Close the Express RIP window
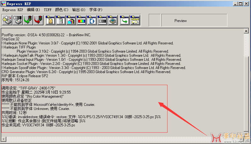251x144 pixels. click(246, 4)
